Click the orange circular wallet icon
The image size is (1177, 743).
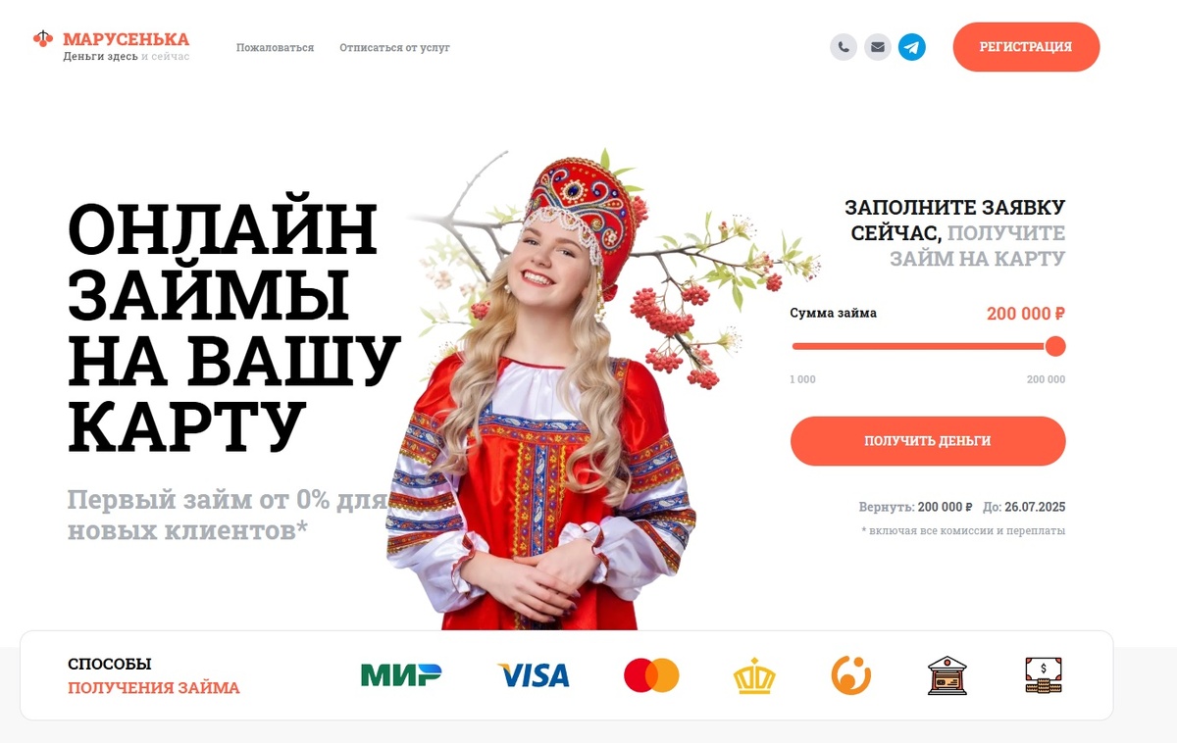851,675
